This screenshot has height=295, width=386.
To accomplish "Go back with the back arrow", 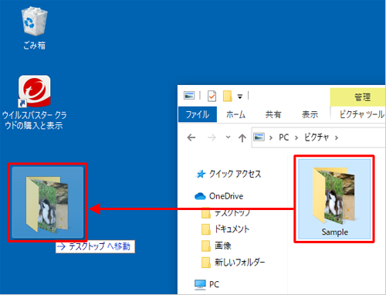I will (191, 137).
